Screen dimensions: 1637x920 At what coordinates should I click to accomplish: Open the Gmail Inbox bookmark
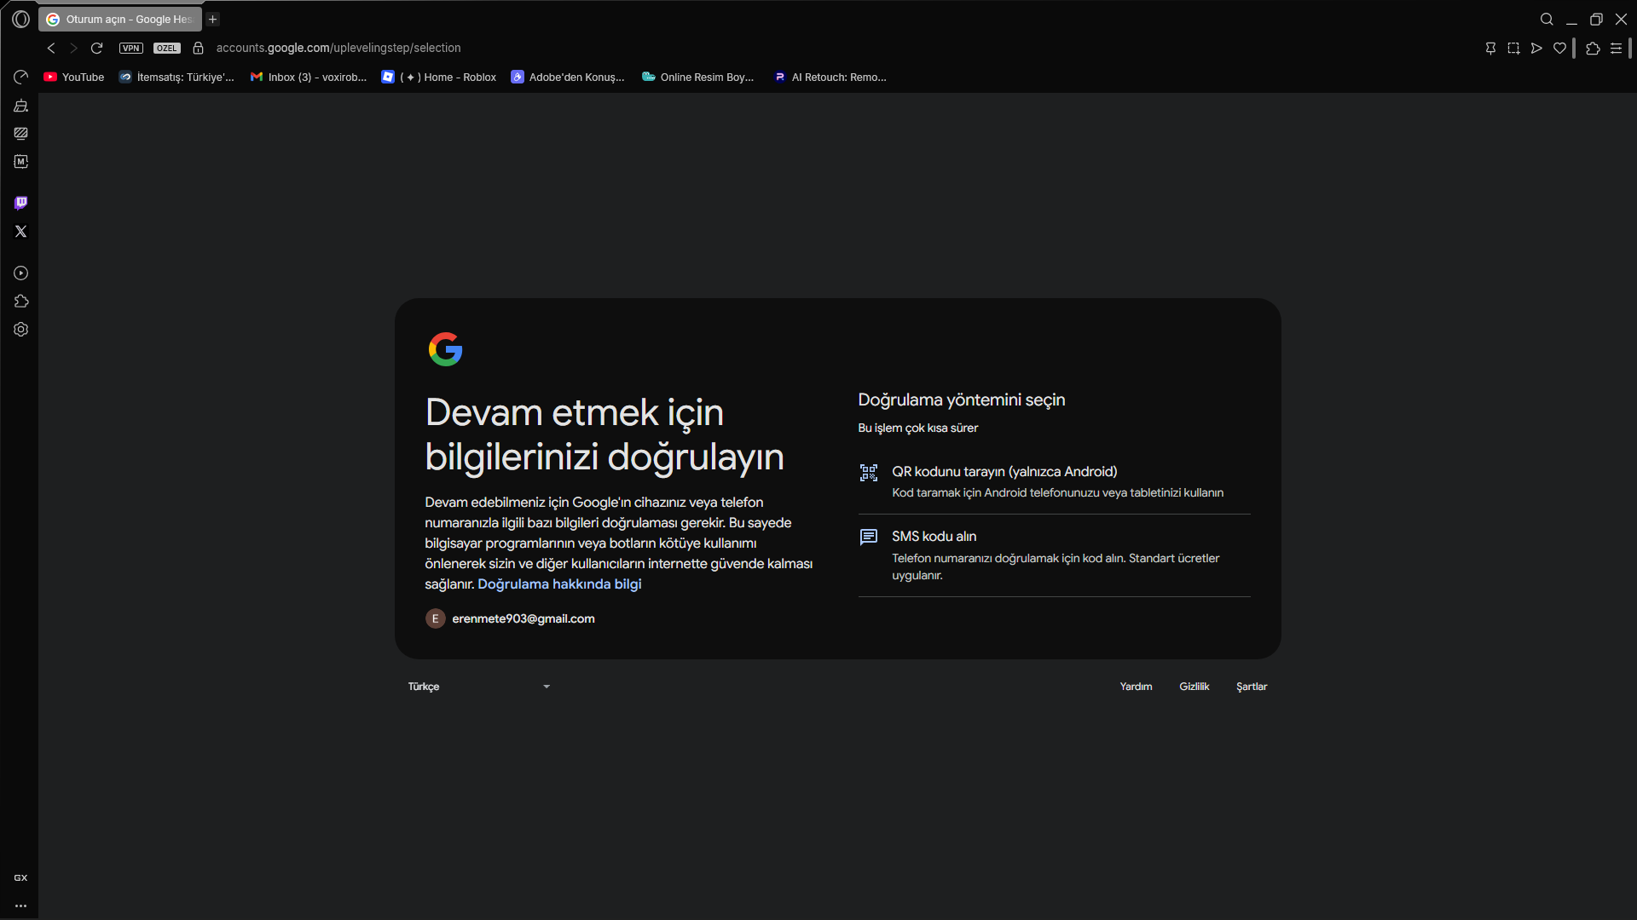[x=309, y=77]
